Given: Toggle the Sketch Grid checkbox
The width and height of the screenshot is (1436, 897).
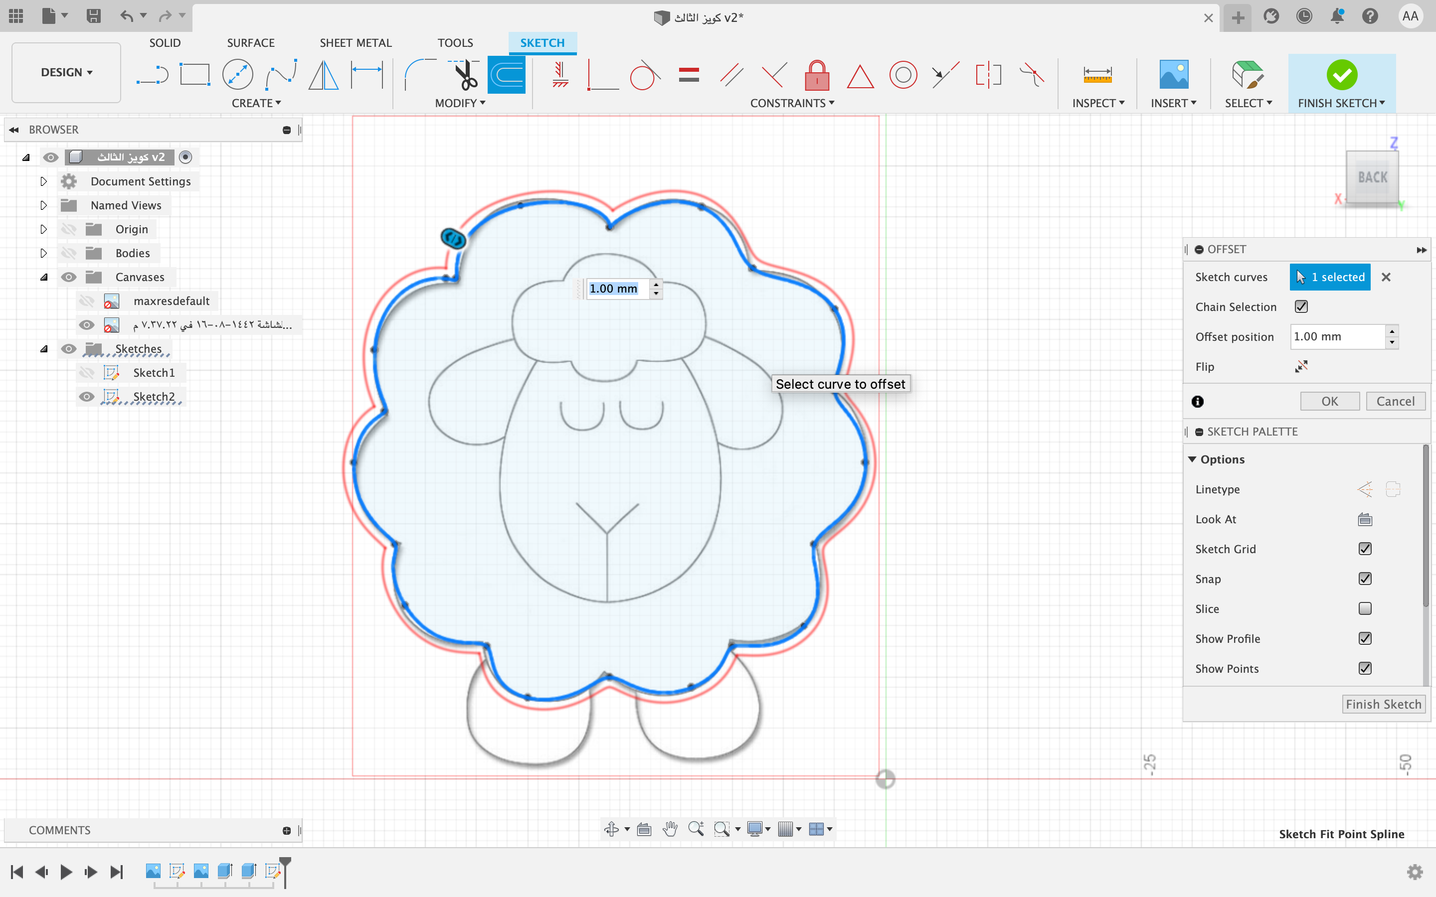Looking at the screenshot, I should pos(1365,549).
